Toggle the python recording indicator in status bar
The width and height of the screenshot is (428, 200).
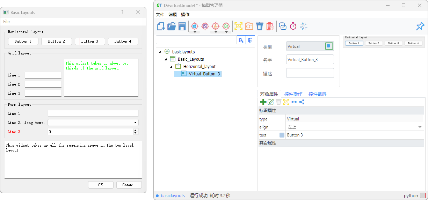click(x=422, y=196)
